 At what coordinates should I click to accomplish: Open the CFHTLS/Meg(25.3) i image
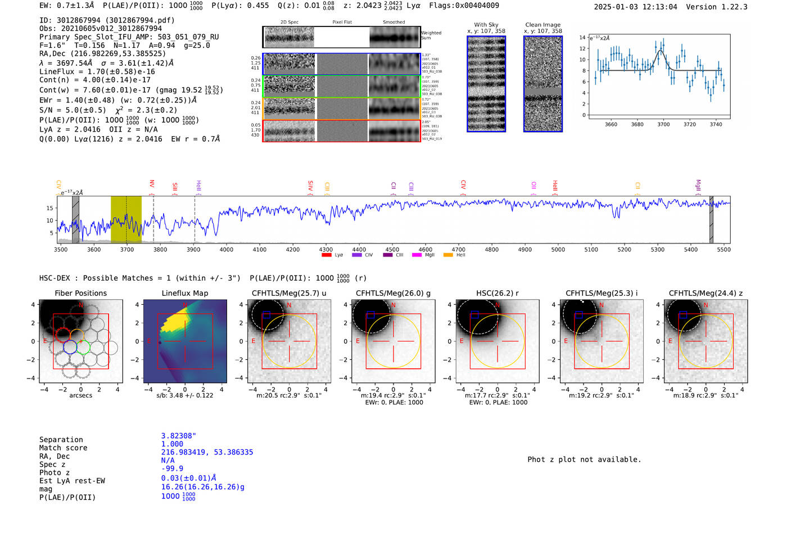pyautogui.click(x=601, y=341)
